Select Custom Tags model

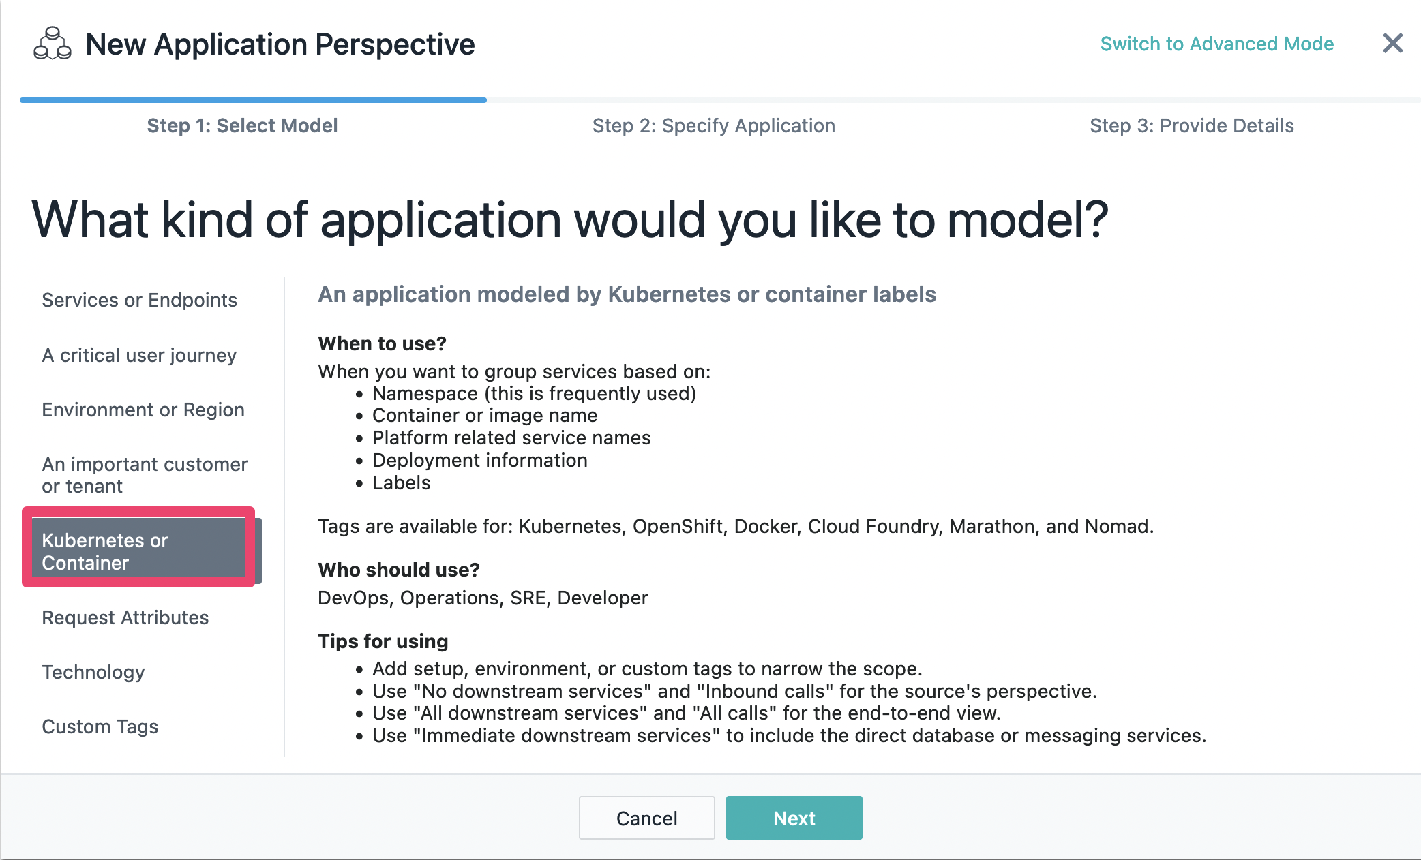[100, 726]
